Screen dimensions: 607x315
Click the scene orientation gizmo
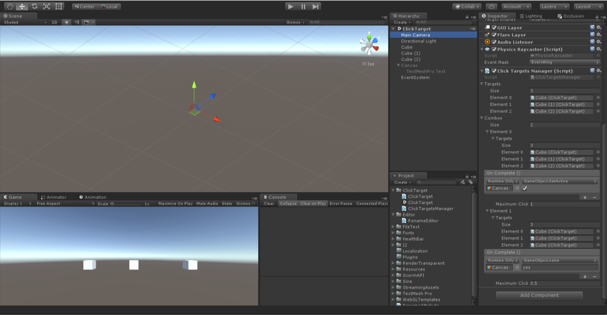point(369,44)
